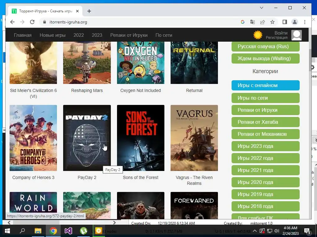
Task: Click the Returnal title link
Action: (x=194, y=90)
